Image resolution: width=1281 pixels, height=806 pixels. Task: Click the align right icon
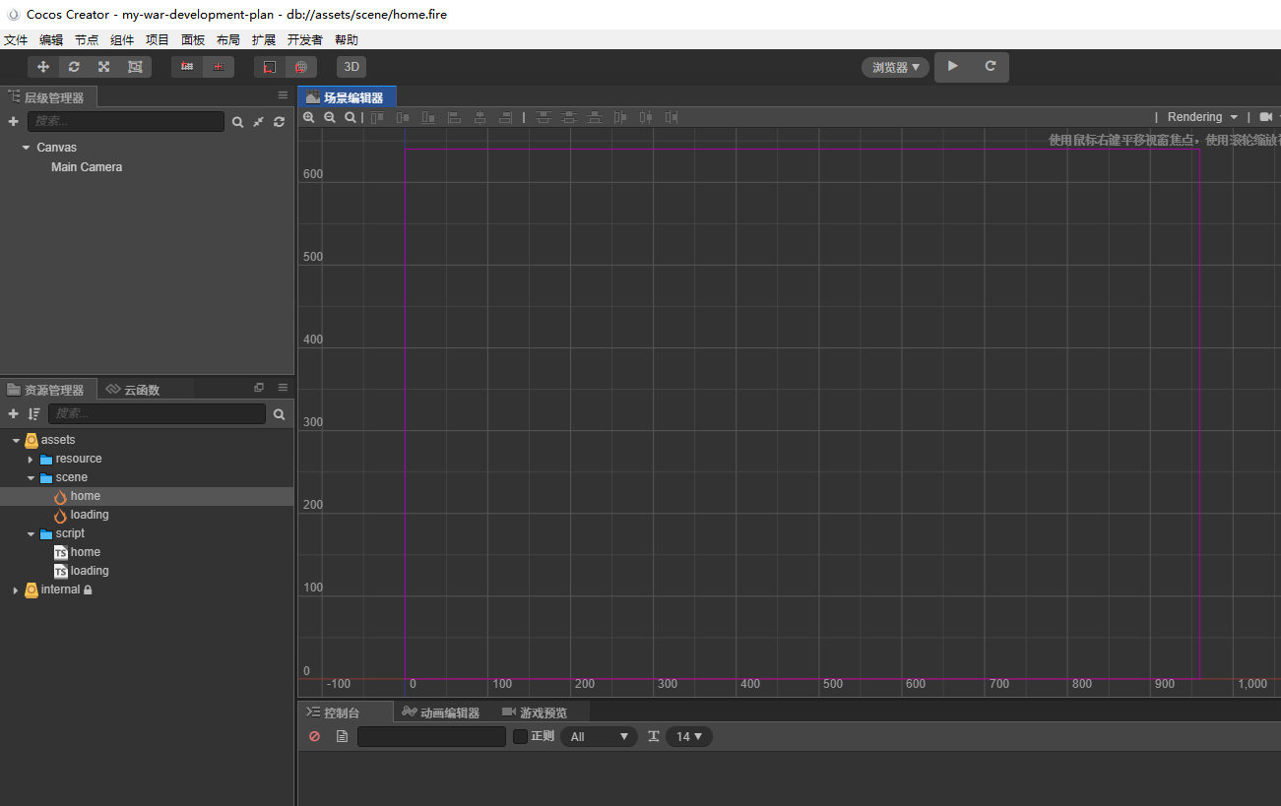(x=505, y=117)
